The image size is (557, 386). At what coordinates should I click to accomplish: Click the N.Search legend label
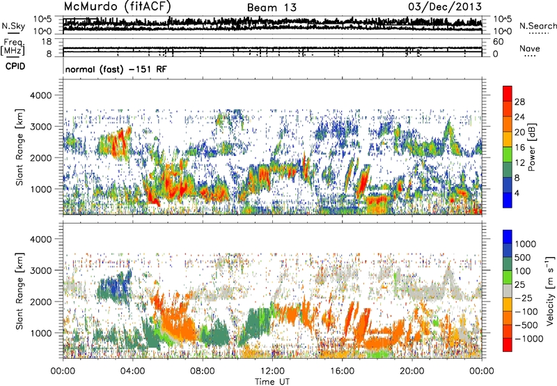tap(538, 26)
